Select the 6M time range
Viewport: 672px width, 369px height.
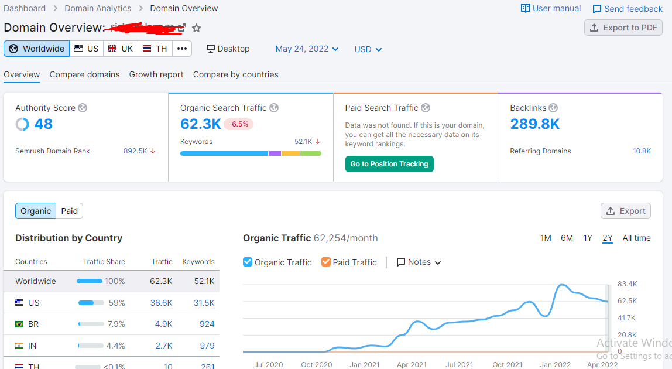(x=567, y=238)
